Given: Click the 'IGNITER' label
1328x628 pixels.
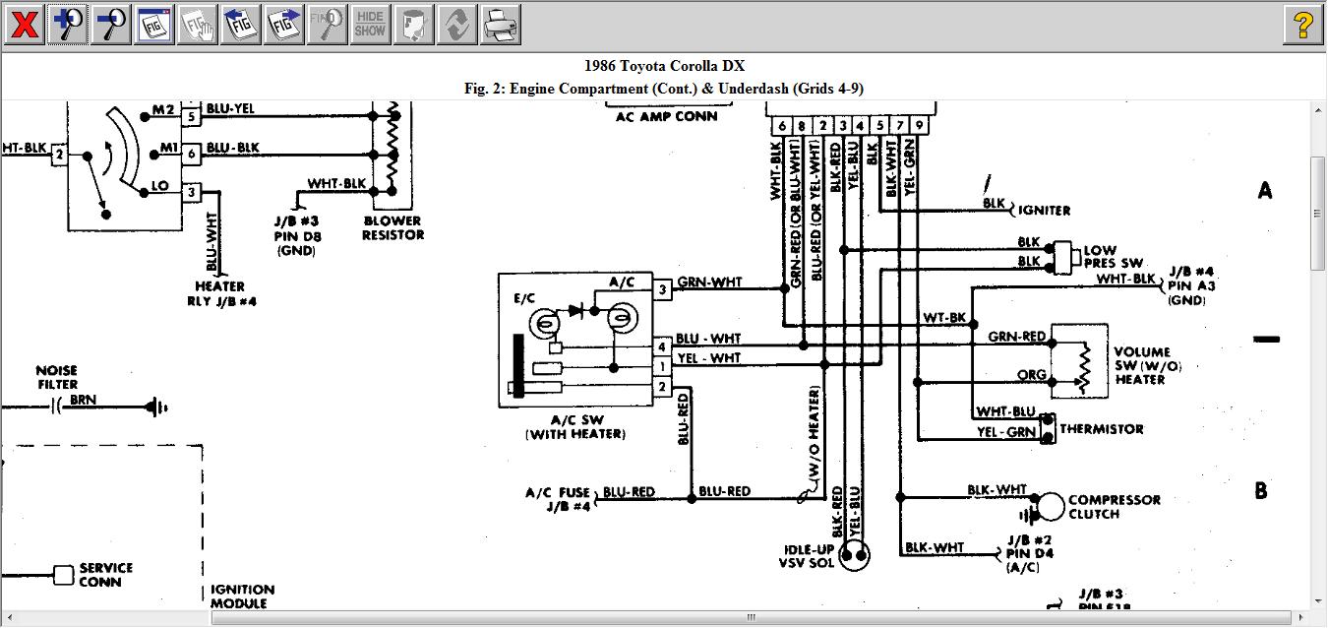Looking at the screenshot, I should (x=1045, y=211).
